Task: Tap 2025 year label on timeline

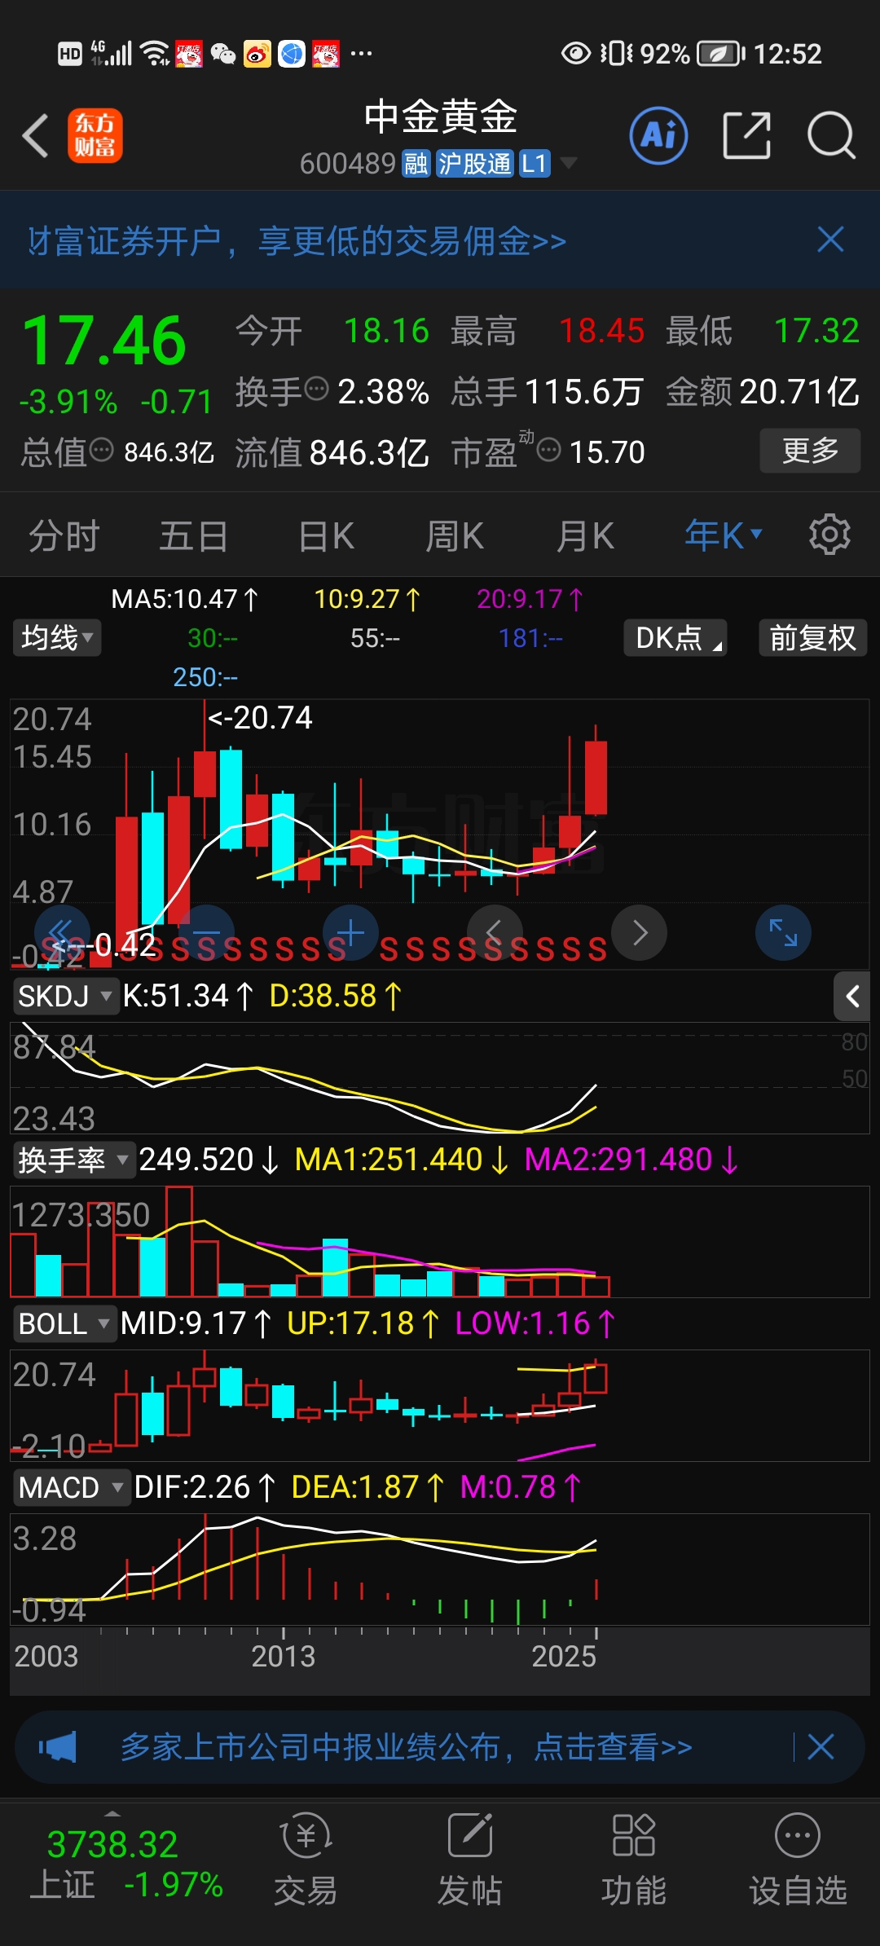Action: [564, 1656]
